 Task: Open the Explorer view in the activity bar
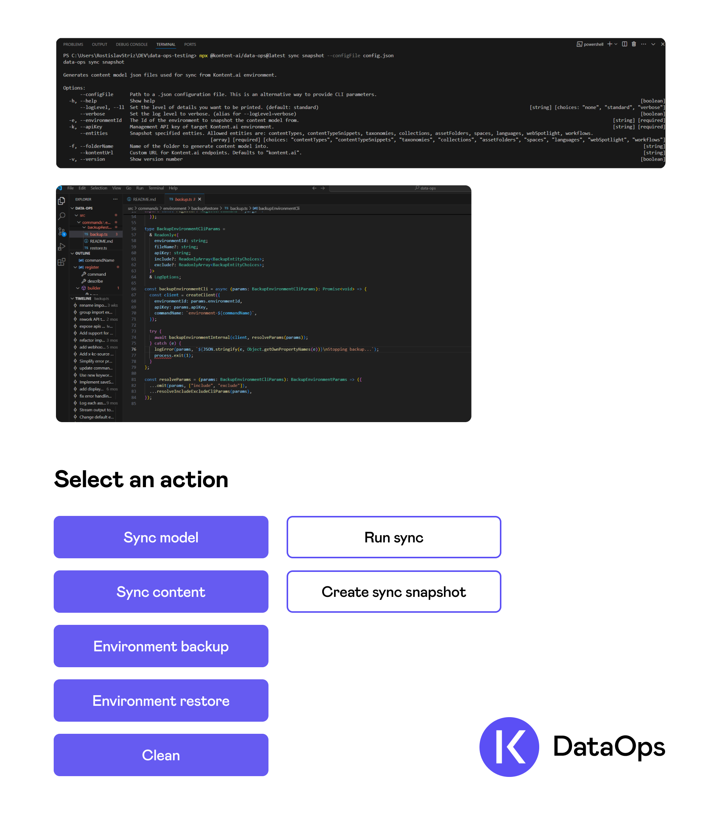point(62,201)
